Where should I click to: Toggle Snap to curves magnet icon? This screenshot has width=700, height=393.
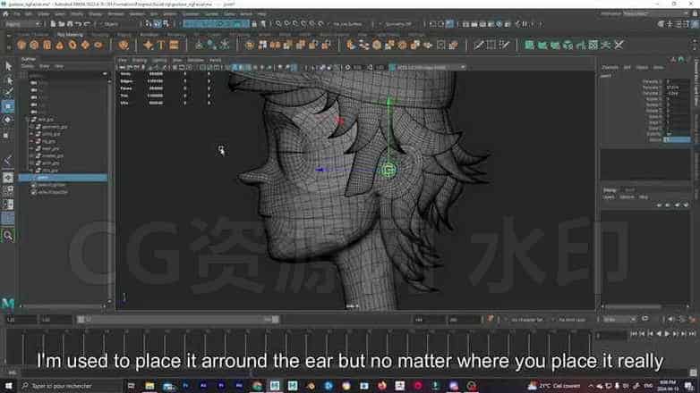click(x=286, y=24)
